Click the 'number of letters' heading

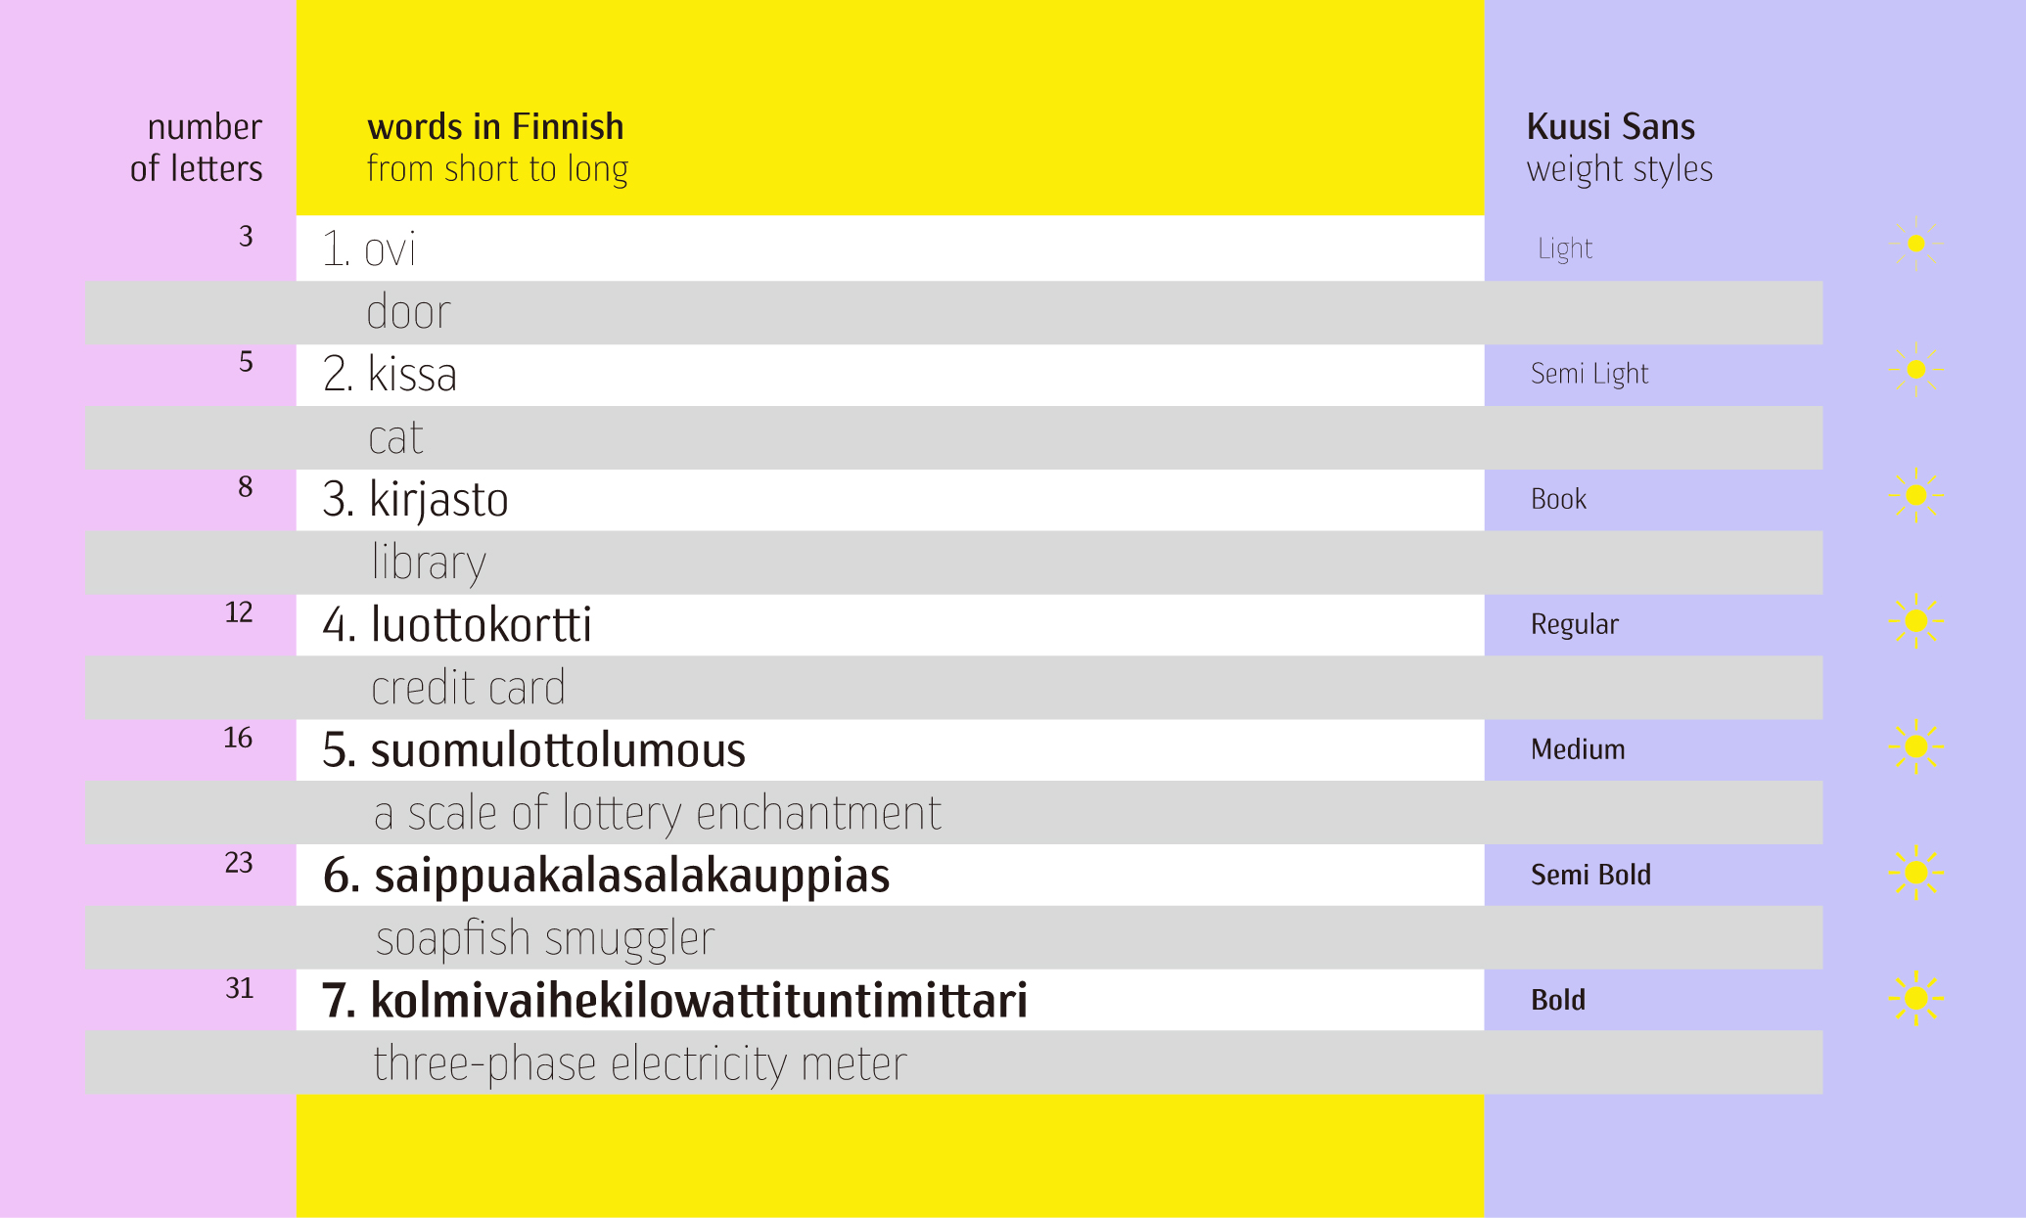(x=197, y=148)
